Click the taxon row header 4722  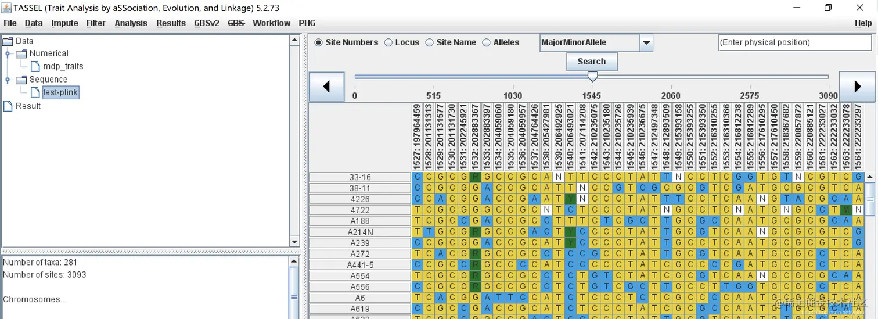(x=360, y=210)
